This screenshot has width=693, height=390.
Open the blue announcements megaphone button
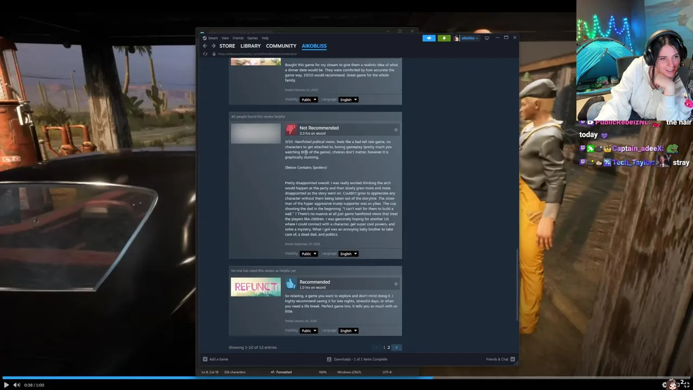429,38
